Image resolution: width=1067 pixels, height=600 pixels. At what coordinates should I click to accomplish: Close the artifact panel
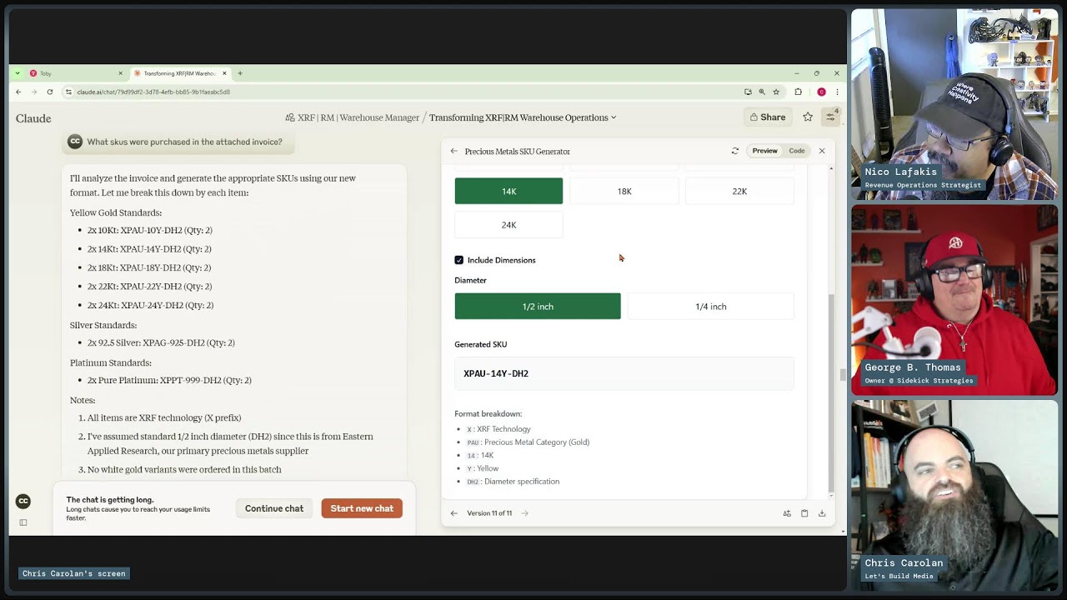[822, 151]
